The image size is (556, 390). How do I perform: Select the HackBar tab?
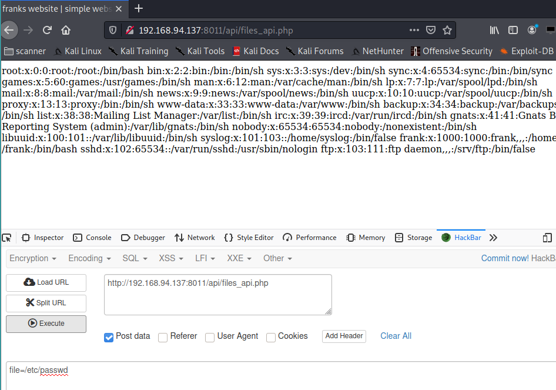click(x=461, y=238)
